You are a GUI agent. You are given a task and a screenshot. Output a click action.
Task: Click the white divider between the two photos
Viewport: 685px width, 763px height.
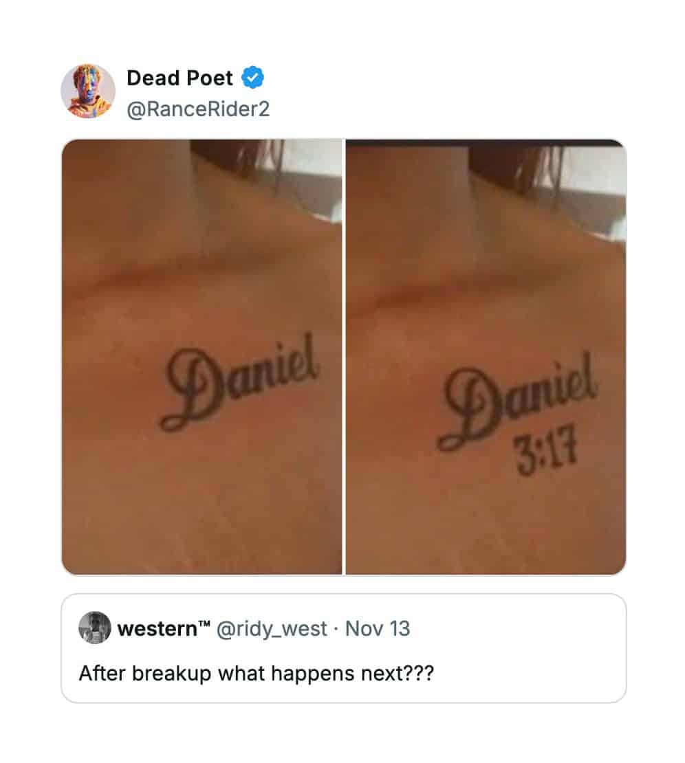tap(344, 357)
